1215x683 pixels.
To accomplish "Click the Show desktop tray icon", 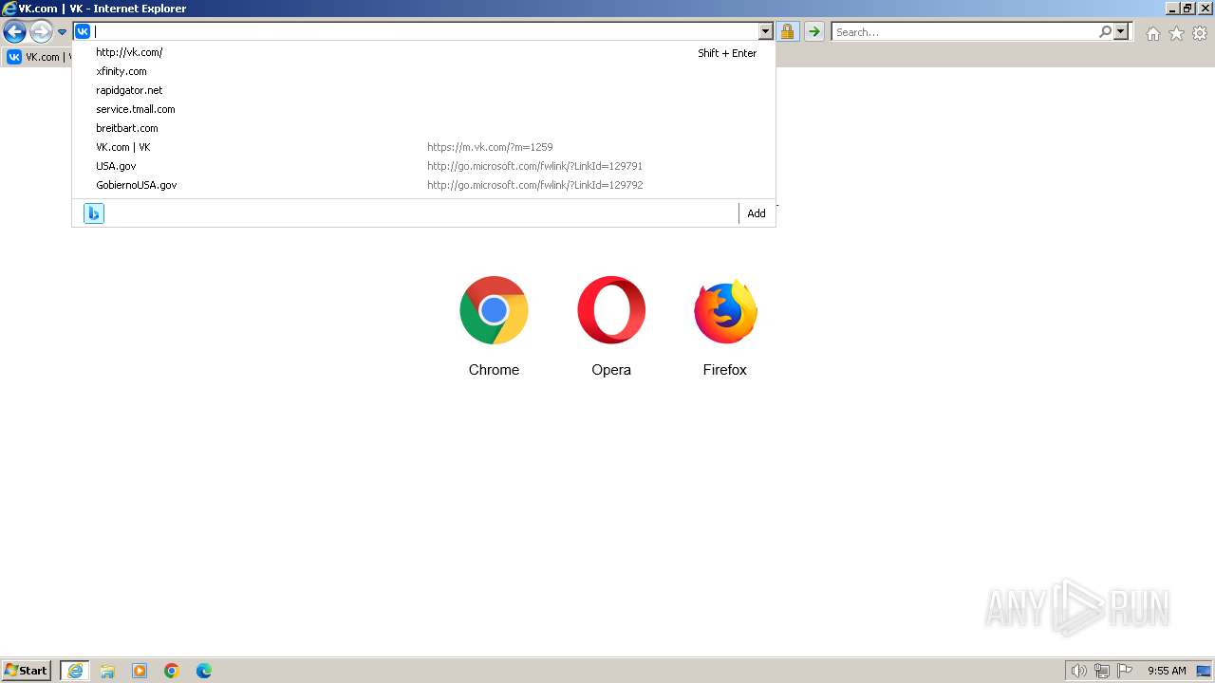I will tap(1204, 671).
